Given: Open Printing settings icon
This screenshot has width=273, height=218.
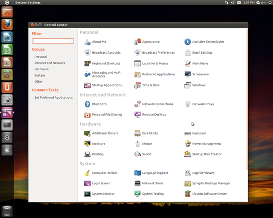Looking at the screenshot, I should 87,154.
